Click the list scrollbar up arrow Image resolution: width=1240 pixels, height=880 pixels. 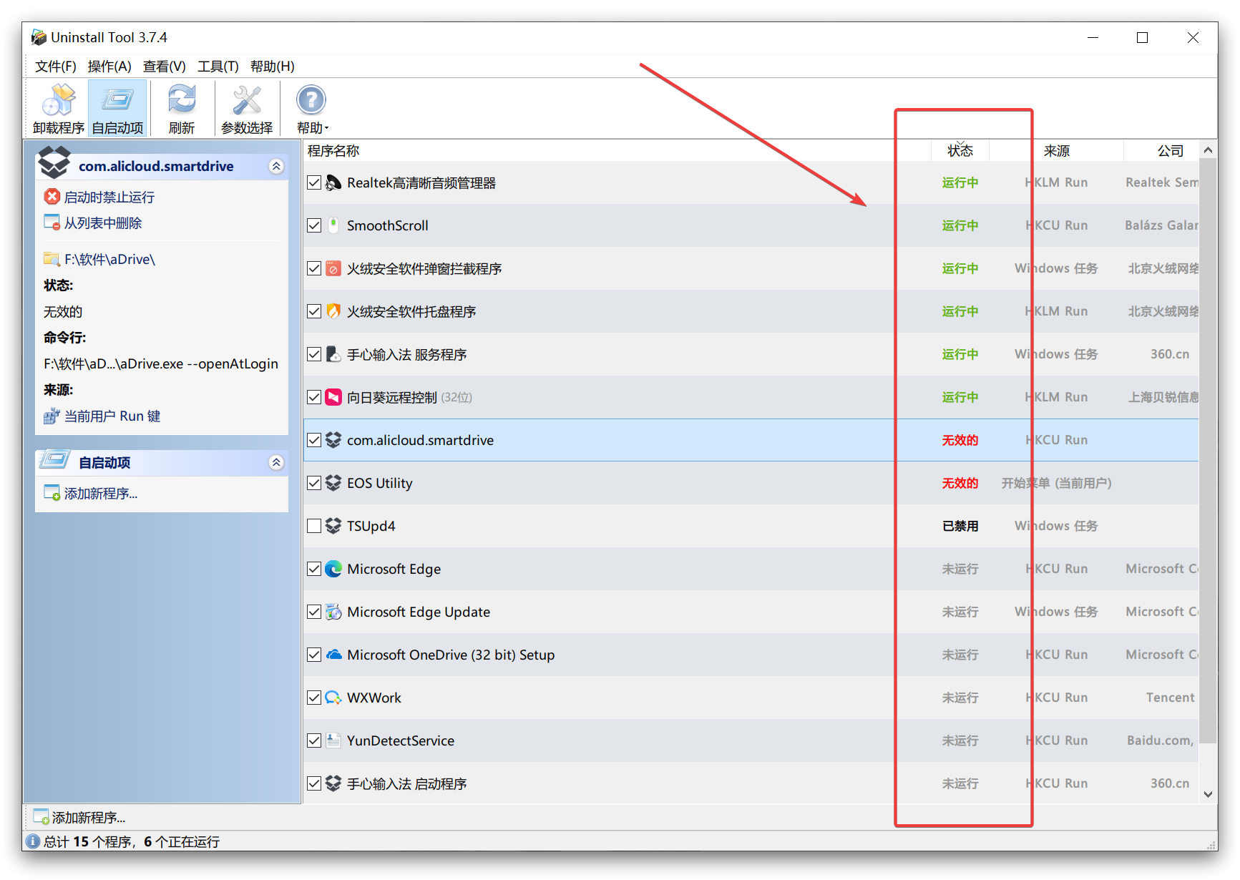point(1208,150)
